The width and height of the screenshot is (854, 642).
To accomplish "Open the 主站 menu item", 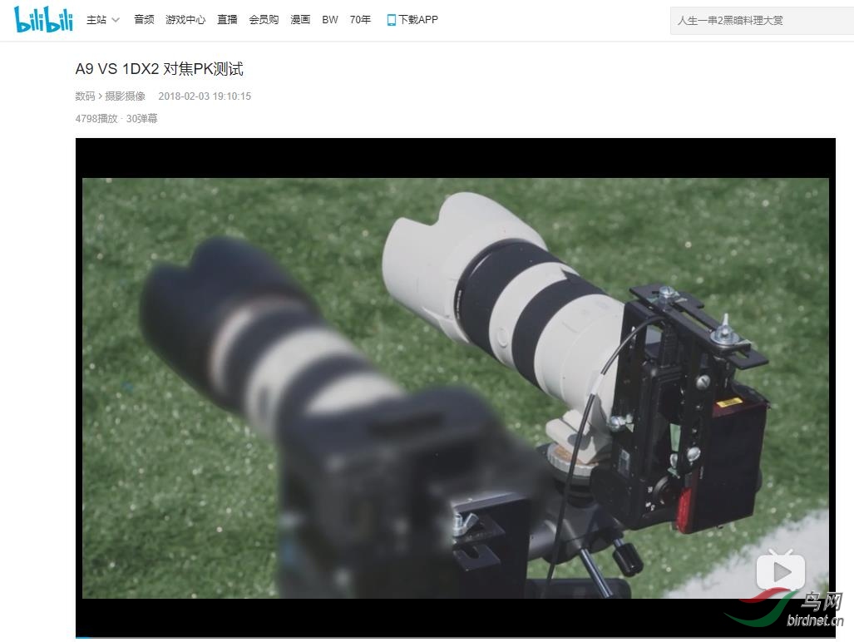I will 96,20.
